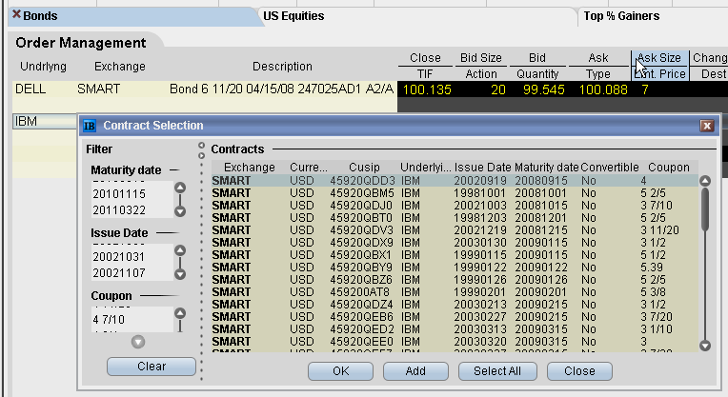The image size is (728, 397).
Task: Select contract row with Cusip 45920QDV3
Action: [455, 230]
